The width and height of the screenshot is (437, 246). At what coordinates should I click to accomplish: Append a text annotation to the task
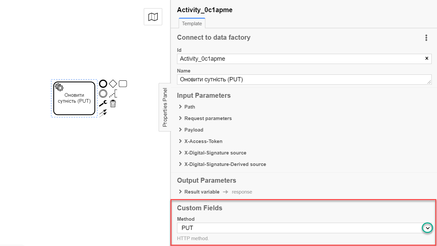pyautogui.click(x=113, y=94)
